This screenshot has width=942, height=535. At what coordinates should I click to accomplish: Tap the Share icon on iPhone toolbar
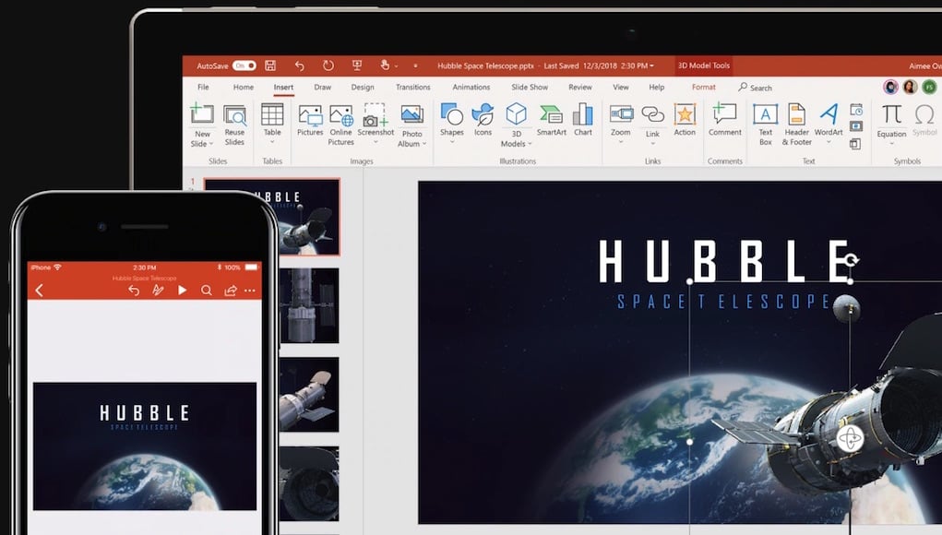(230, 291)
